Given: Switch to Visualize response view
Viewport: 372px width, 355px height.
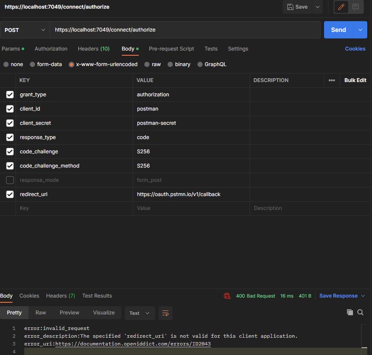Looking at the screenshot, I should point(104,313).
